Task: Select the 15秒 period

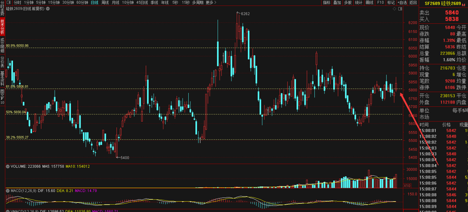Action: pyautogui.click(x=186, y=2)
